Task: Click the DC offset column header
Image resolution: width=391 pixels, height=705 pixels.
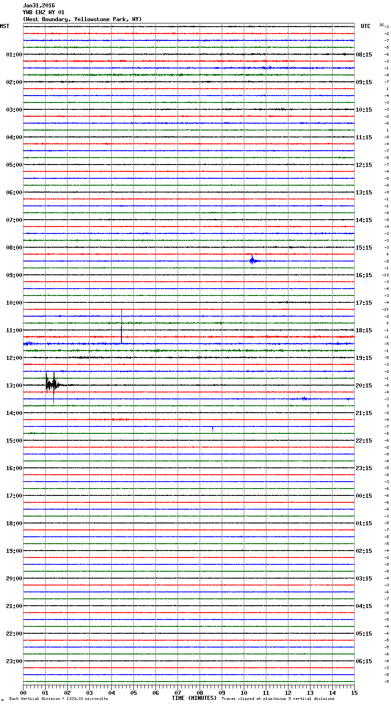Action: click(382, 25)
